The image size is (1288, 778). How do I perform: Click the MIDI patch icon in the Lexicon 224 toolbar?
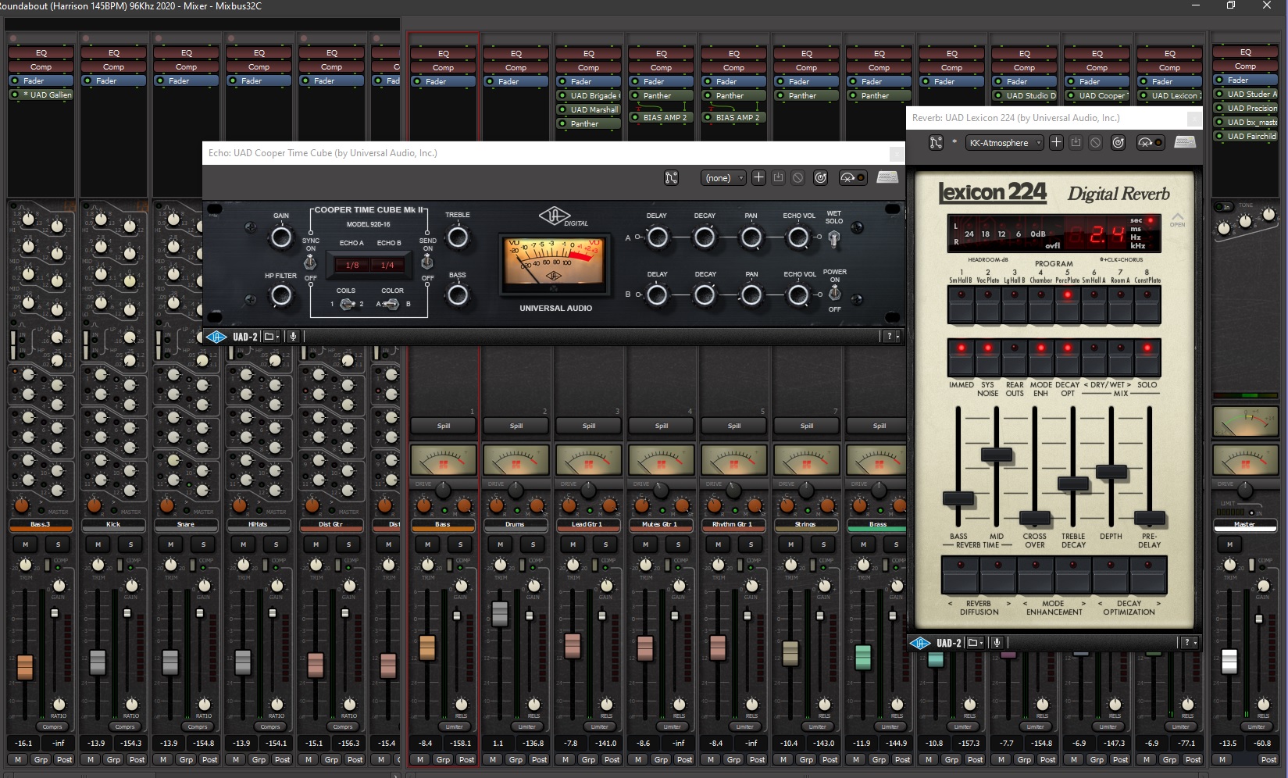[x=935, y=142]
